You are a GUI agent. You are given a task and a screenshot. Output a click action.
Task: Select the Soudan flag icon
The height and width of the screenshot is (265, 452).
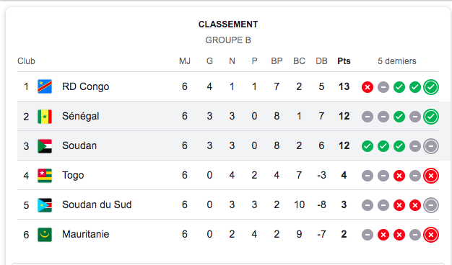coord(45,146)
